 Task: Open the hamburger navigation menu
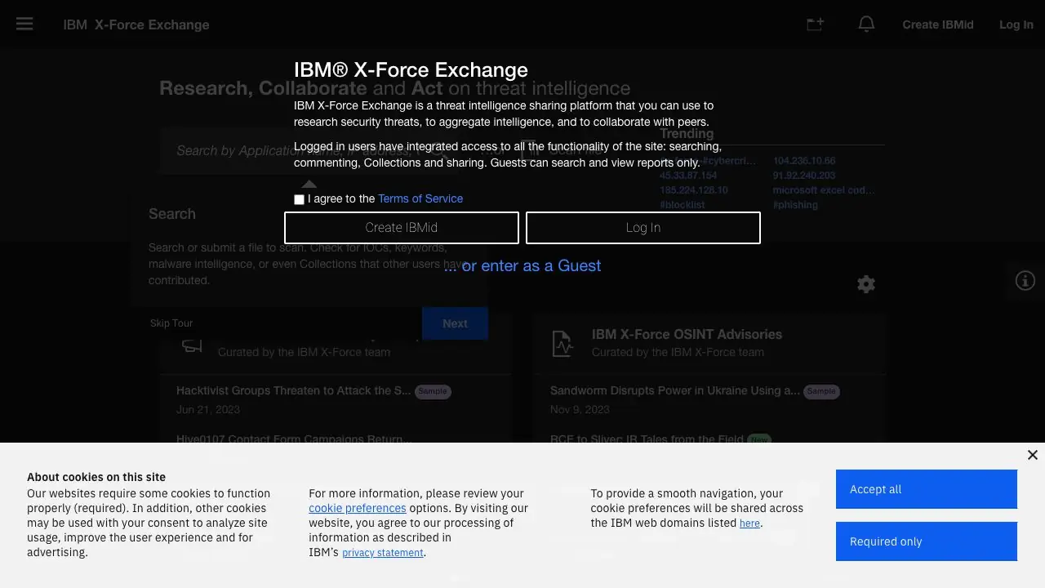point(24,24)
